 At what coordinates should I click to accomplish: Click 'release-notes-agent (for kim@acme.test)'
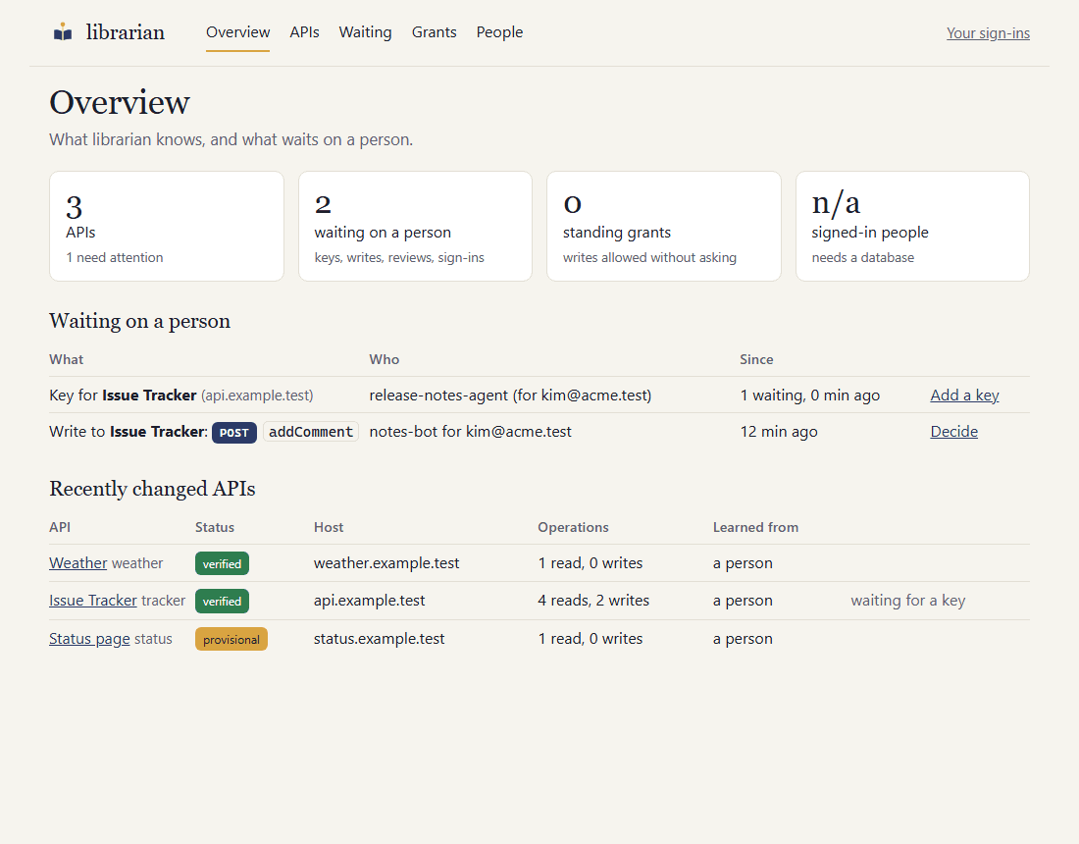pyautogui.click(x=510, y=396)
